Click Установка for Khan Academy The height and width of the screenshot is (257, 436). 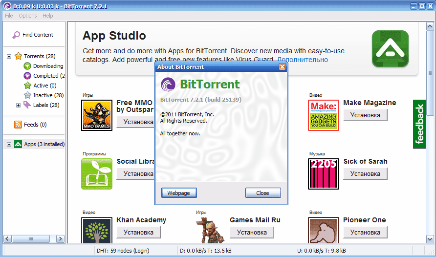click(138, 232)
